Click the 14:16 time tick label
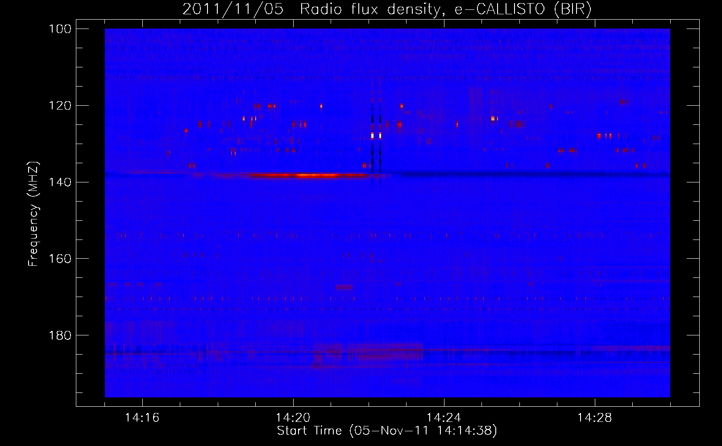 [x=142, y=418]
